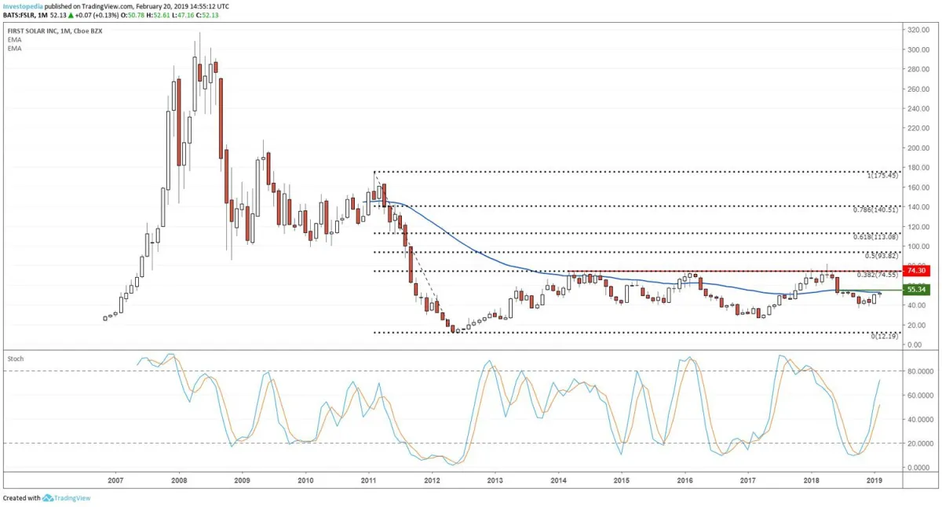Click the 2014 year label on time axis
Screen dimensions: 942x507
[558, 480]
